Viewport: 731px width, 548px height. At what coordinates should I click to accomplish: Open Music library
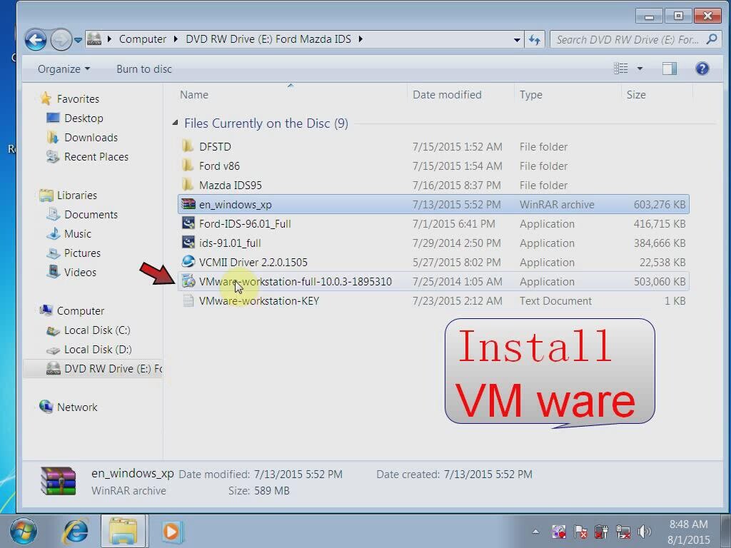[x=77, y=233]
